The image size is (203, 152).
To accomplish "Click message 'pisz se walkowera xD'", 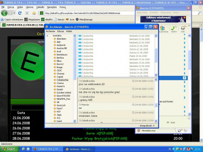I will coord(92,84).
